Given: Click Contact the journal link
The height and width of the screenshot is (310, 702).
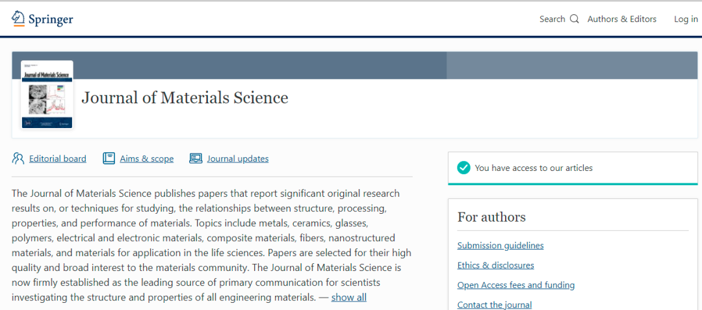Looking at the screenshot, I should (494, 304).
